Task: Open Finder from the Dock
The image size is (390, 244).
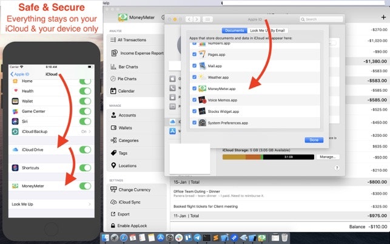Action: tap(106, 238)
